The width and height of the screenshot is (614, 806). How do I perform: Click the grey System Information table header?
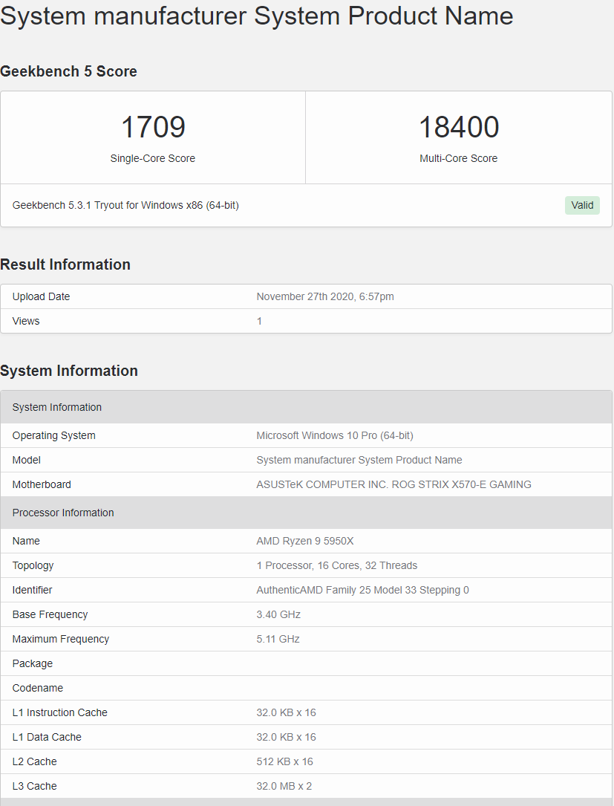click(x=306, y=407)
